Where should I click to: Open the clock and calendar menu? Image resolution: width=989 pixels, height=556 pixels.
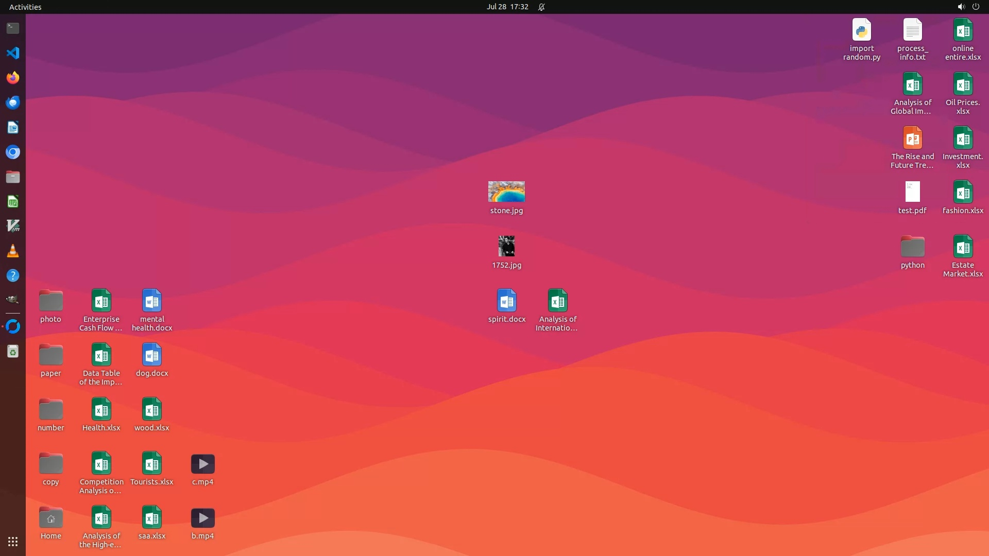(x=507, y=7)
